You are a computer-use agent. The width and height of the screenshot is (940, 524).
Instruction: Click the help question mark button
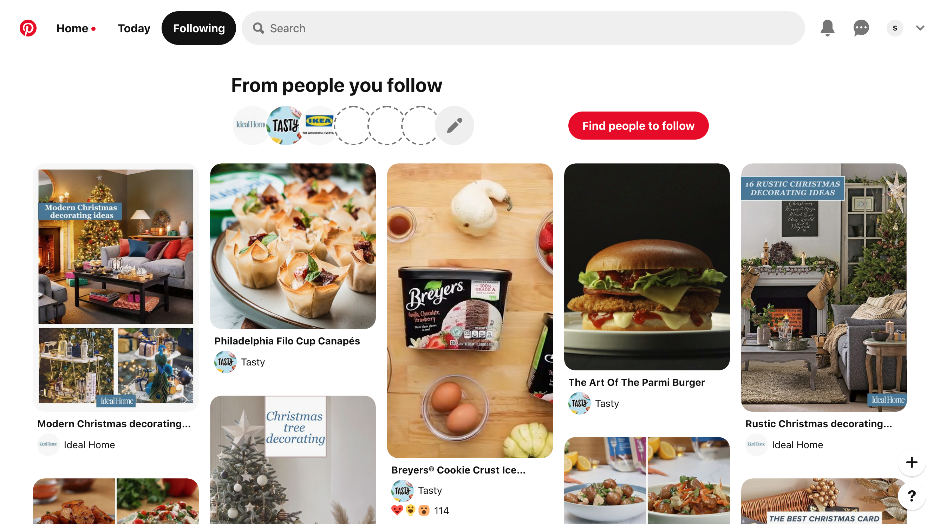(x=913, y=496)
